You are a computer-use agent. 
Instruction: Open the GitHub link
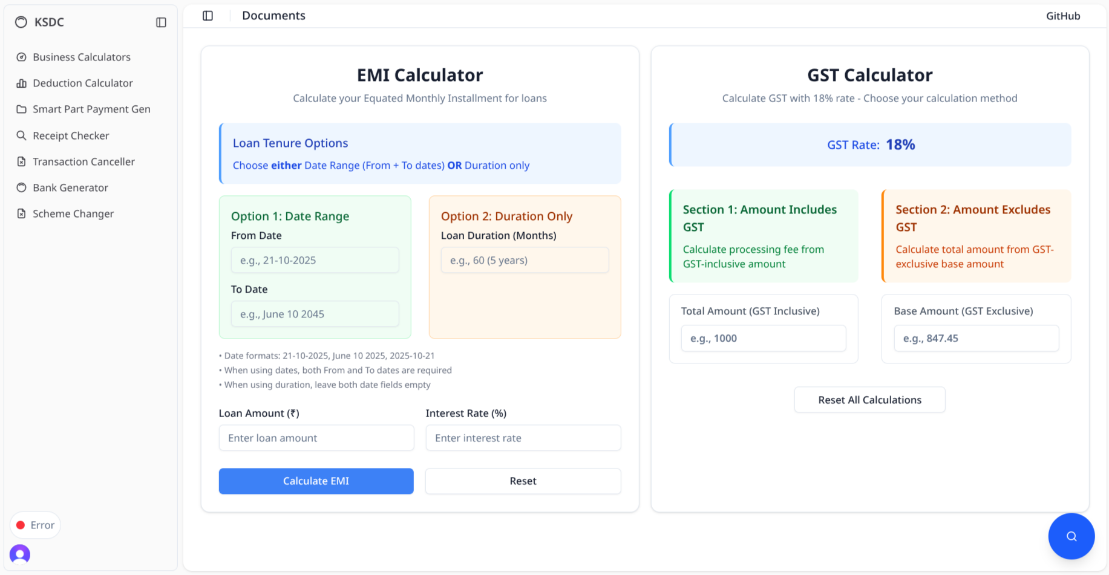point(1063,16)
